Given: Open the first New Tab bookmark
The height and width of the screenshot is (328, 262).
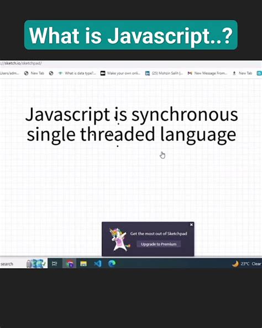Looking at the screenshot, I should 34,73.
